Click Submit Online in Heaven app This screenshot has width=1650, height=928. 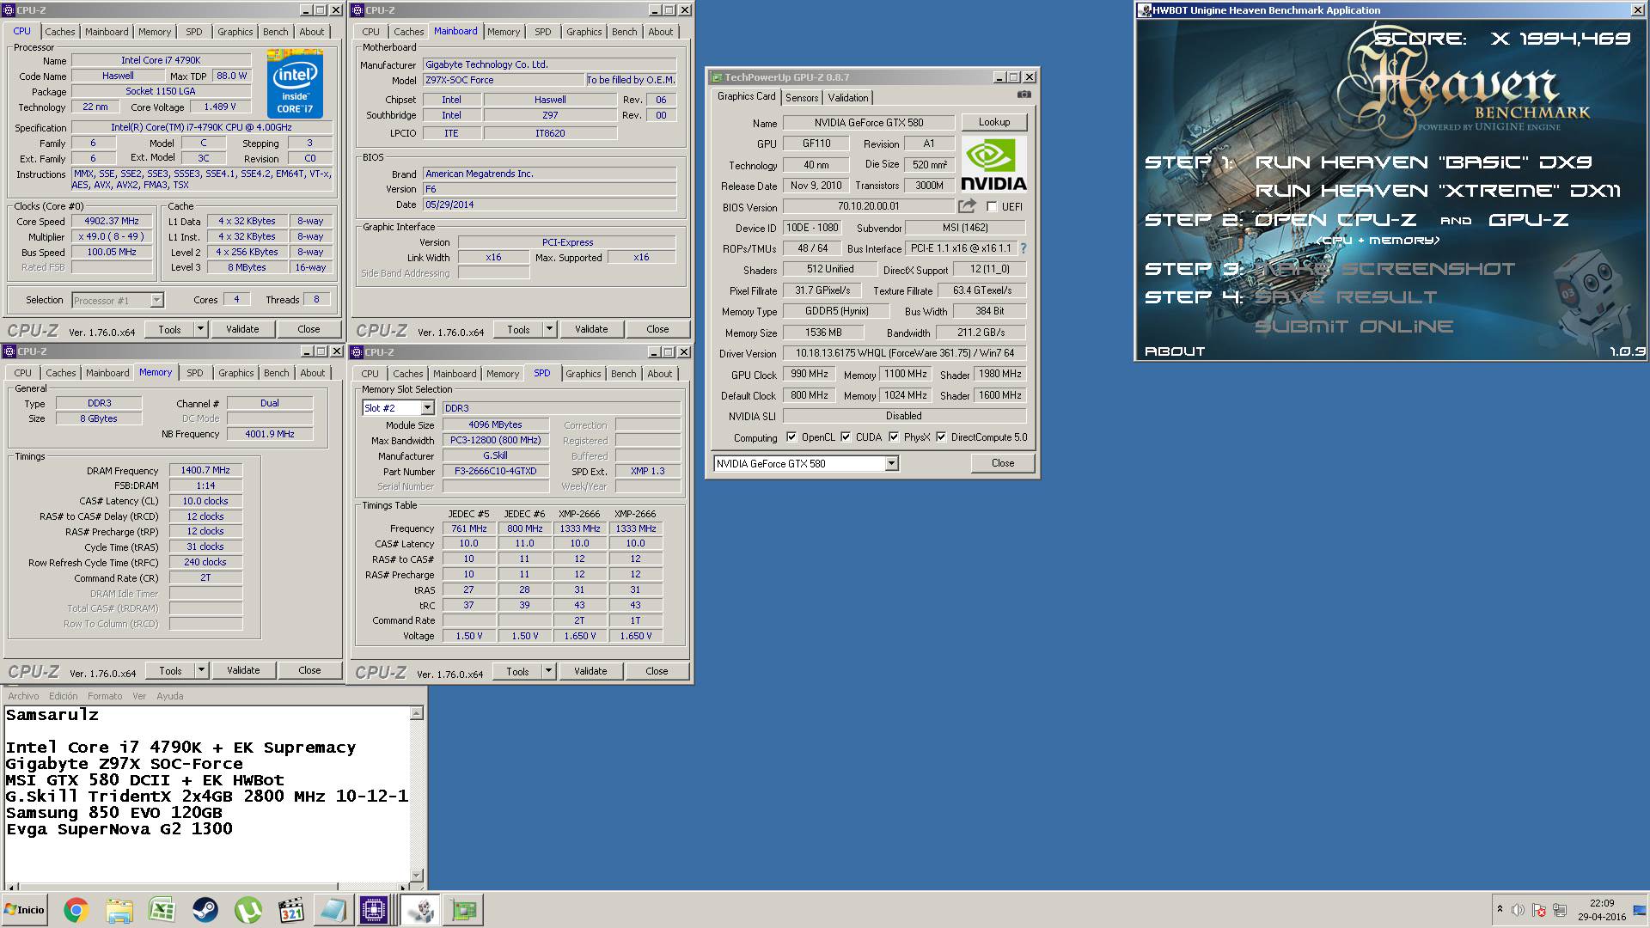(1354, 327)
